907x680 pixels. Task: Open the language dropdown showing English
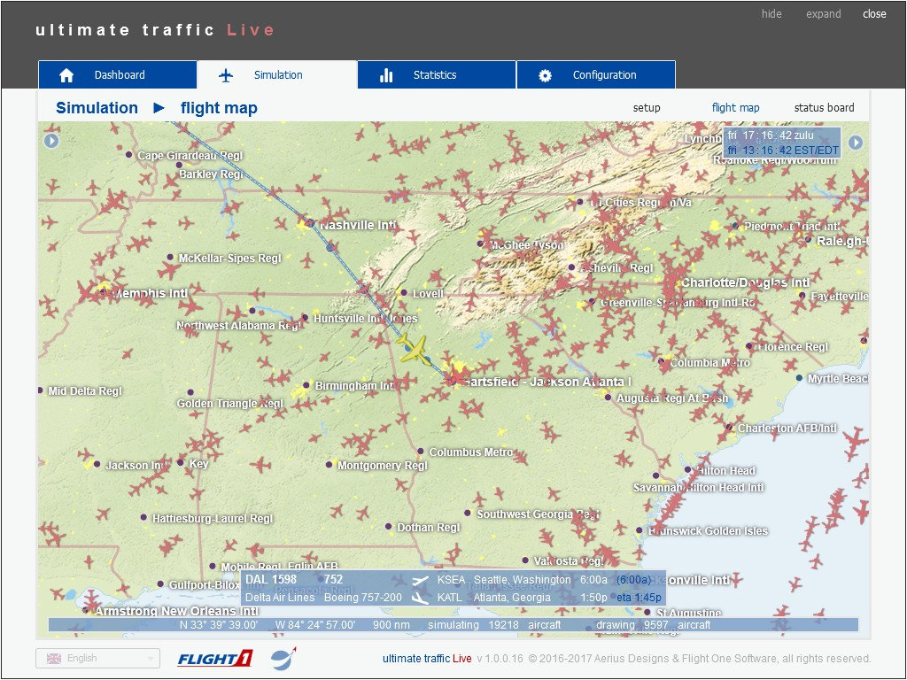pos(97,658)
